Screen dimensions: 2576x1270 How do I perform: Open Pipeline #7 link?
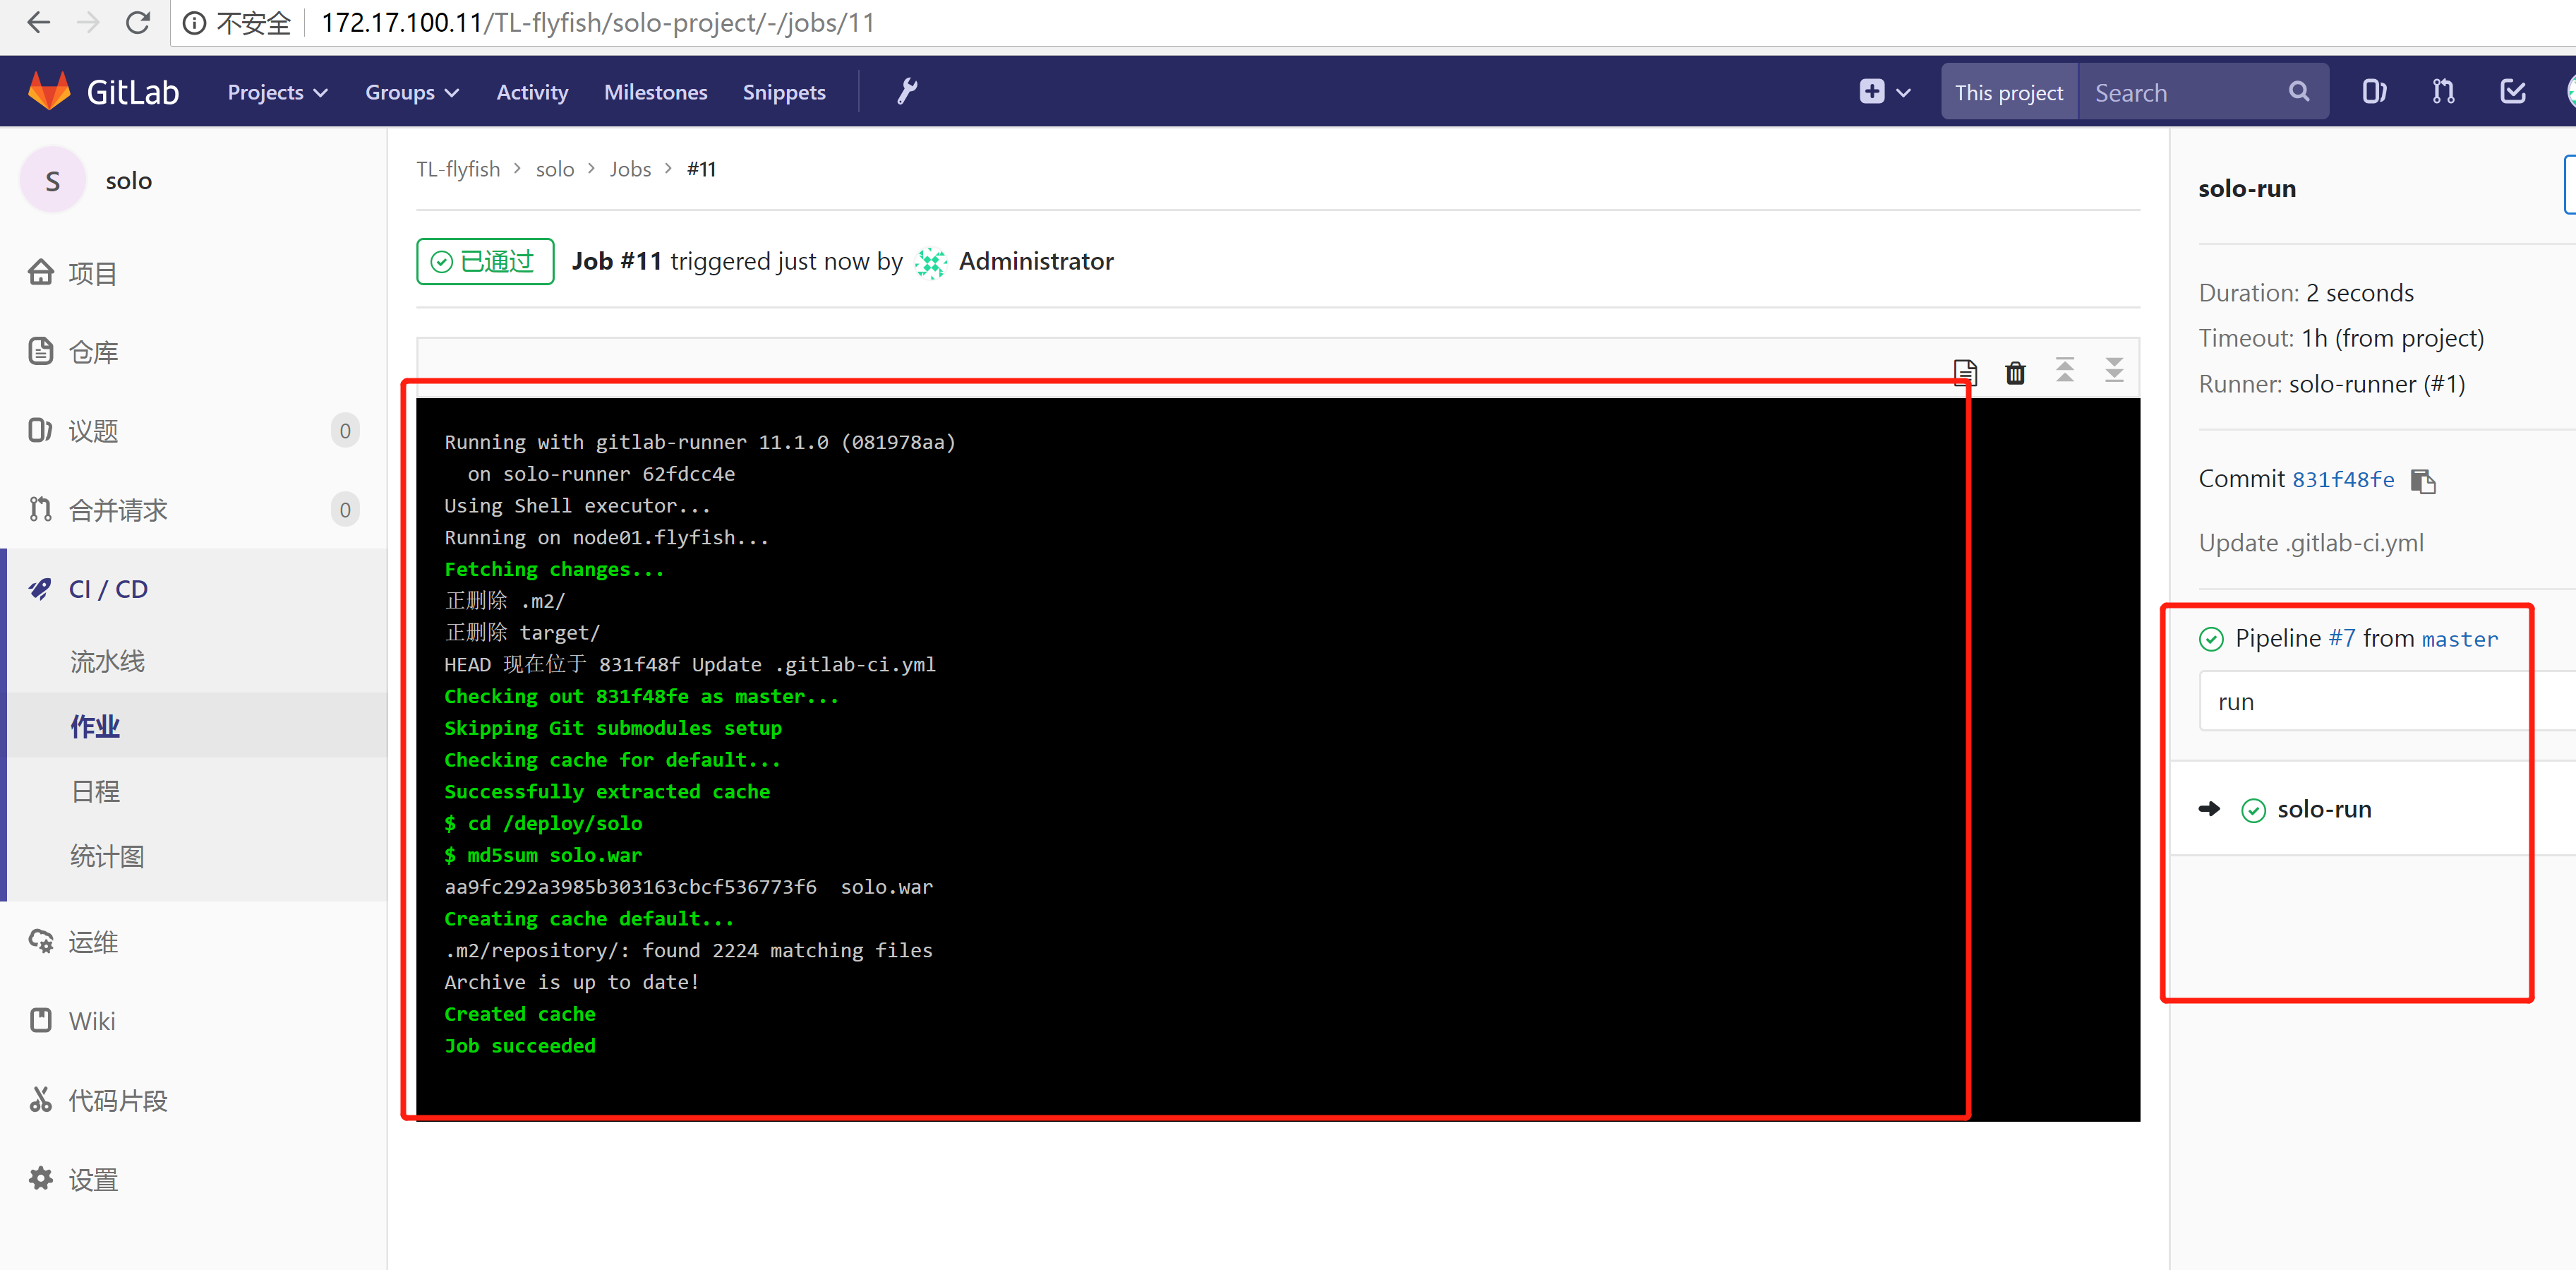click(x=2341, y=638)
